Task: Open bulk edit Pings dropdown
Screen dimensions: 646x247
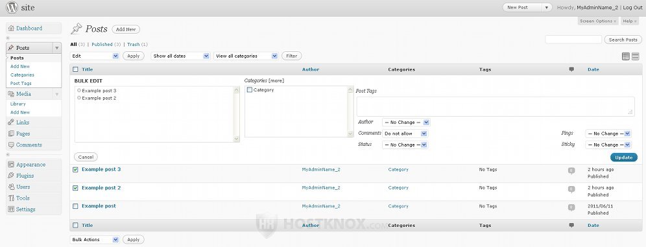Action: pos(608,134)
